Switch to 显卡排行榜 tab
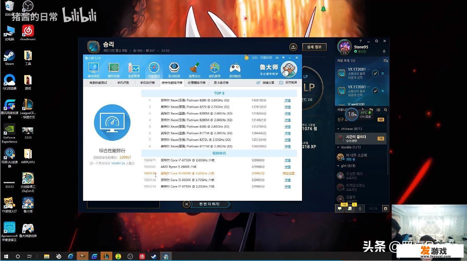 pos(221,83)
